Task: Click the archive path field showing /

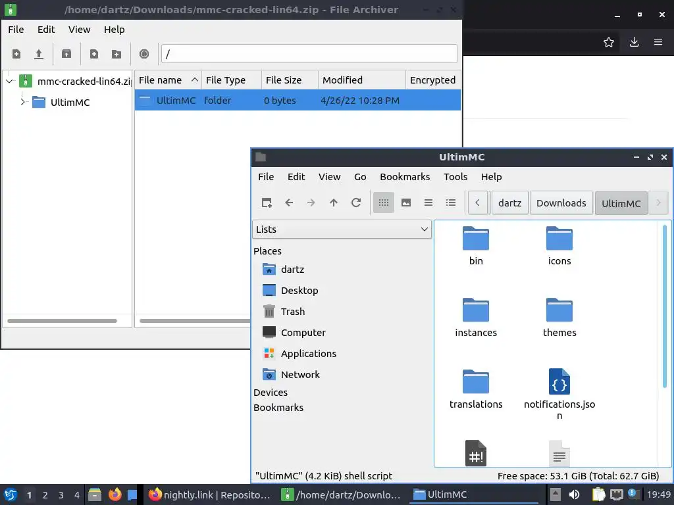Action: click(x=309, y=54)
